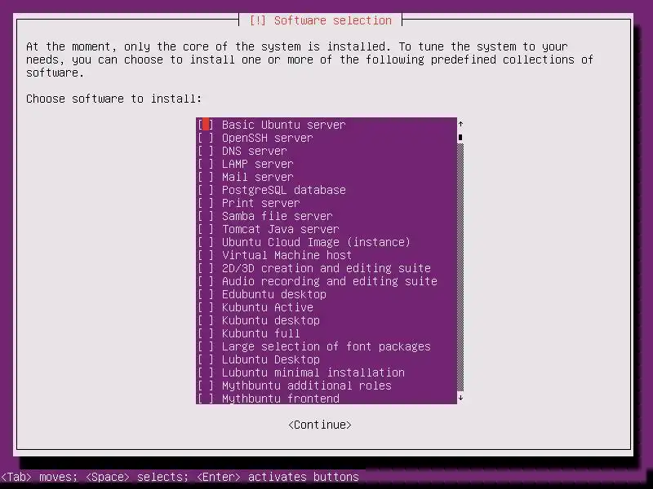653x489 pixels.
Task: Tick the Mail server checkbox
Action: pos(206,177)
